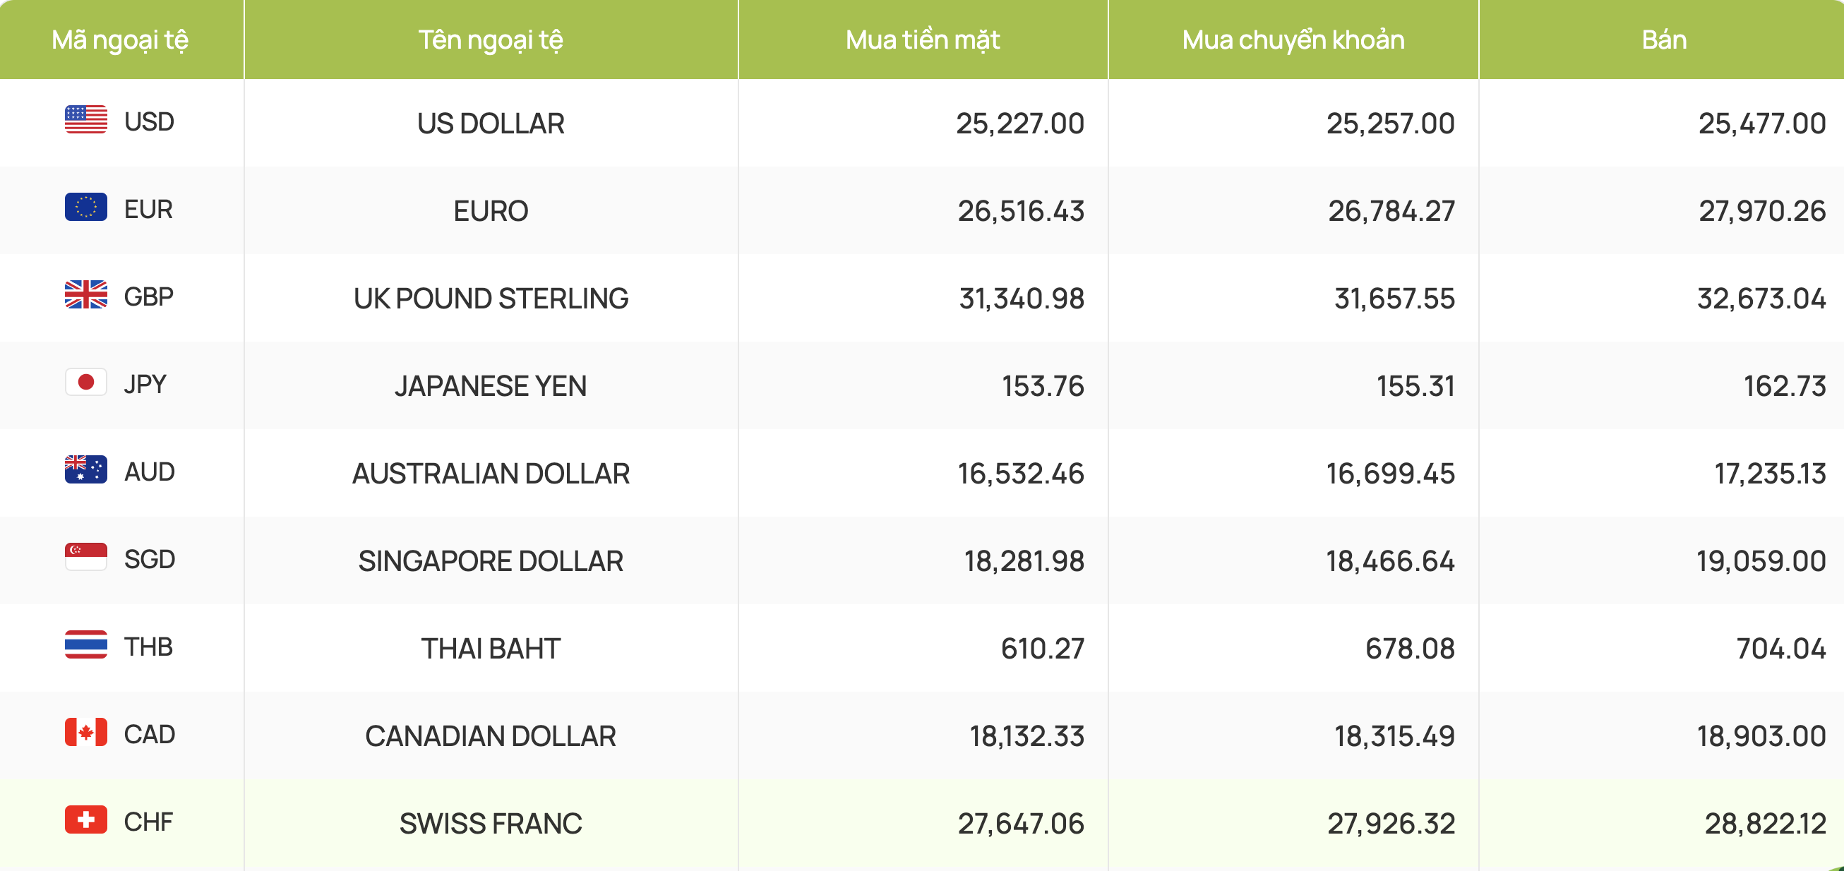Click the SWISS FRANC row name
This screenshot has height=871, width=1844.
tap(491, 823)
